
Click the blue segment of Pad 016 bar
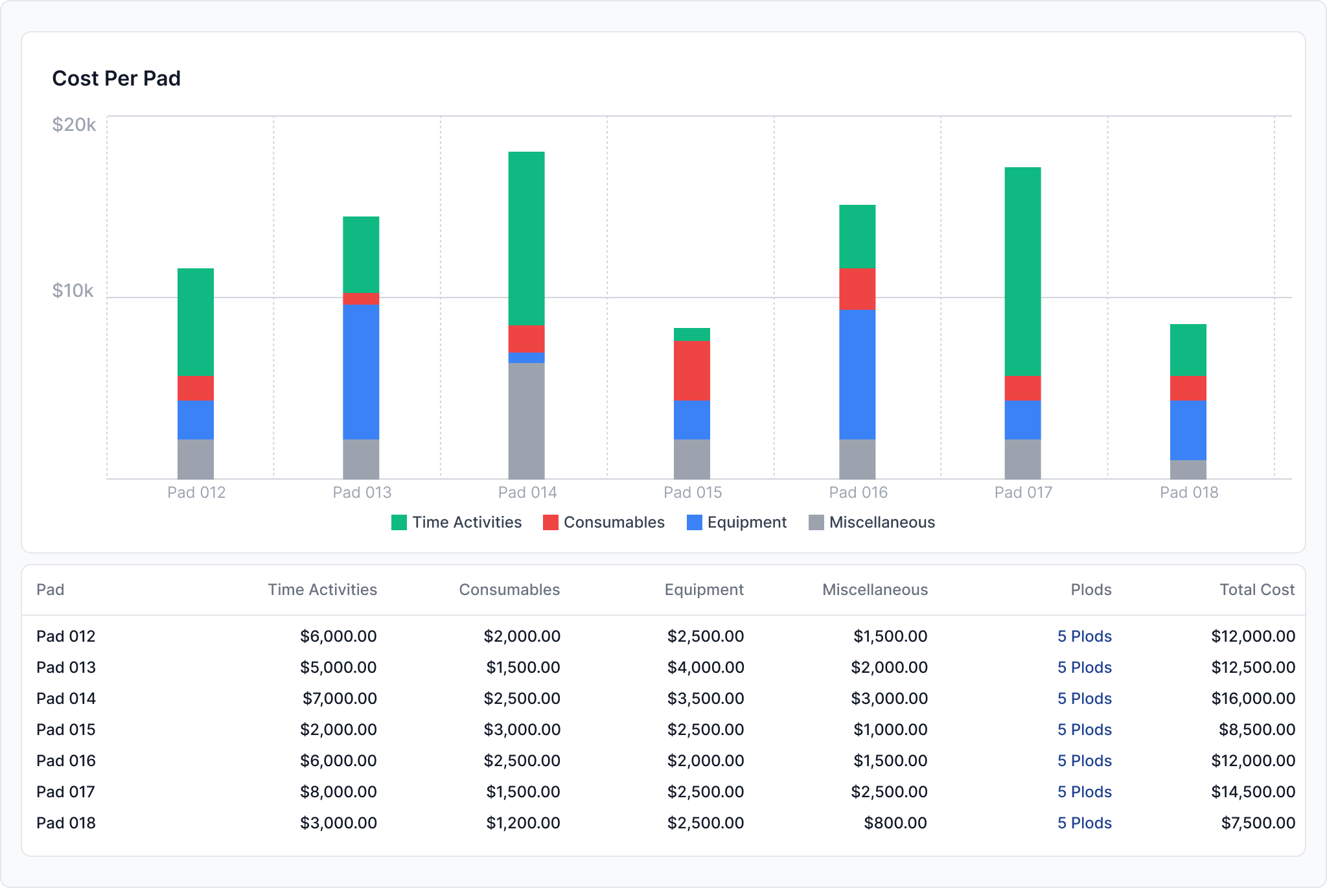[x=857, y=374]
